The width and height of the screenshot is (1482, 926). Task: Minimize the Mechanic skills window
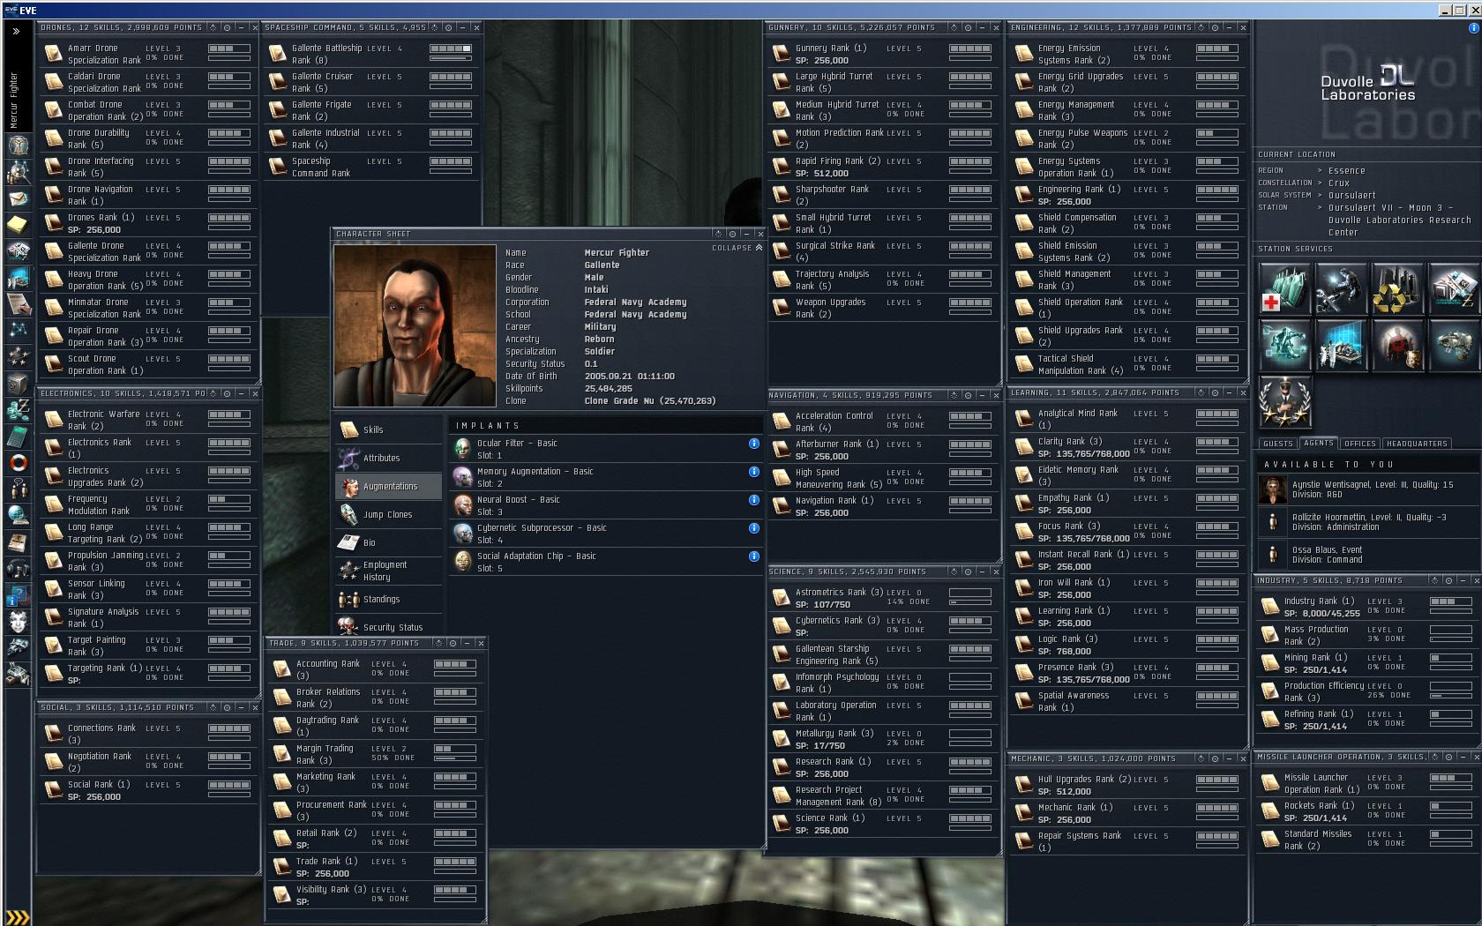(1229, 758)
